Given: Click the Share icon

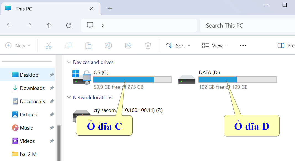Looking at the screenshot, I should click(128, 46).
